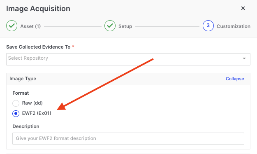The width and height of the screenshot is (257, 154).
Task: Click the Format heading
Action: [x=21, y=93]
